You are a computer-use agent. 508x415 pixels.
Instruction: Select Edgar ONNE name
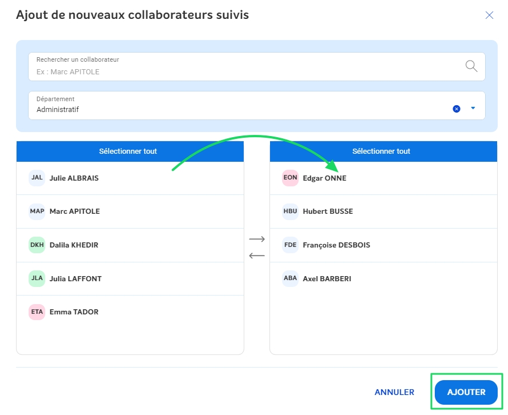(324, 178)
